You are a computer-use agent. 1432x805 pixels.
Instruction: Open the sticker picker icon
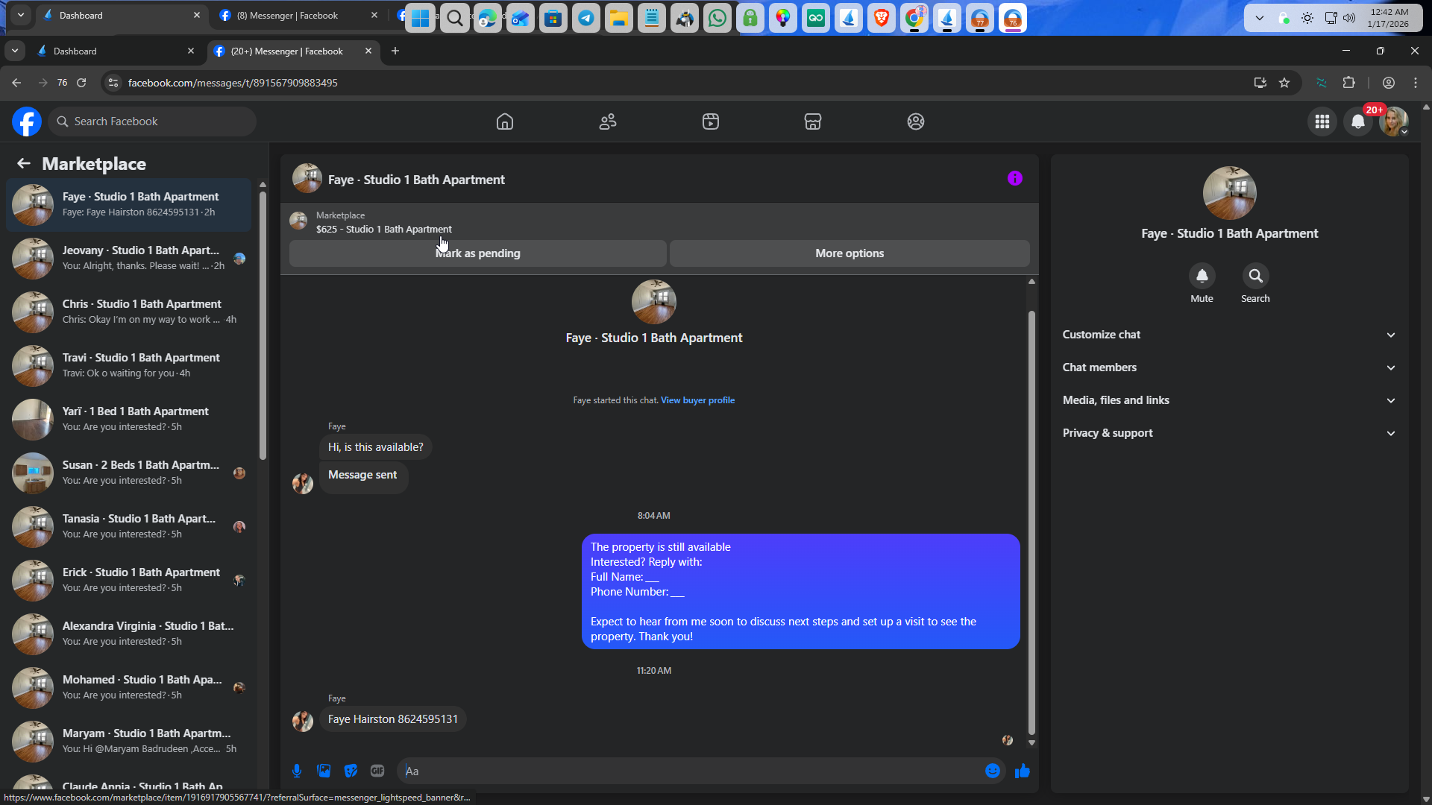[x=351, y=771]
